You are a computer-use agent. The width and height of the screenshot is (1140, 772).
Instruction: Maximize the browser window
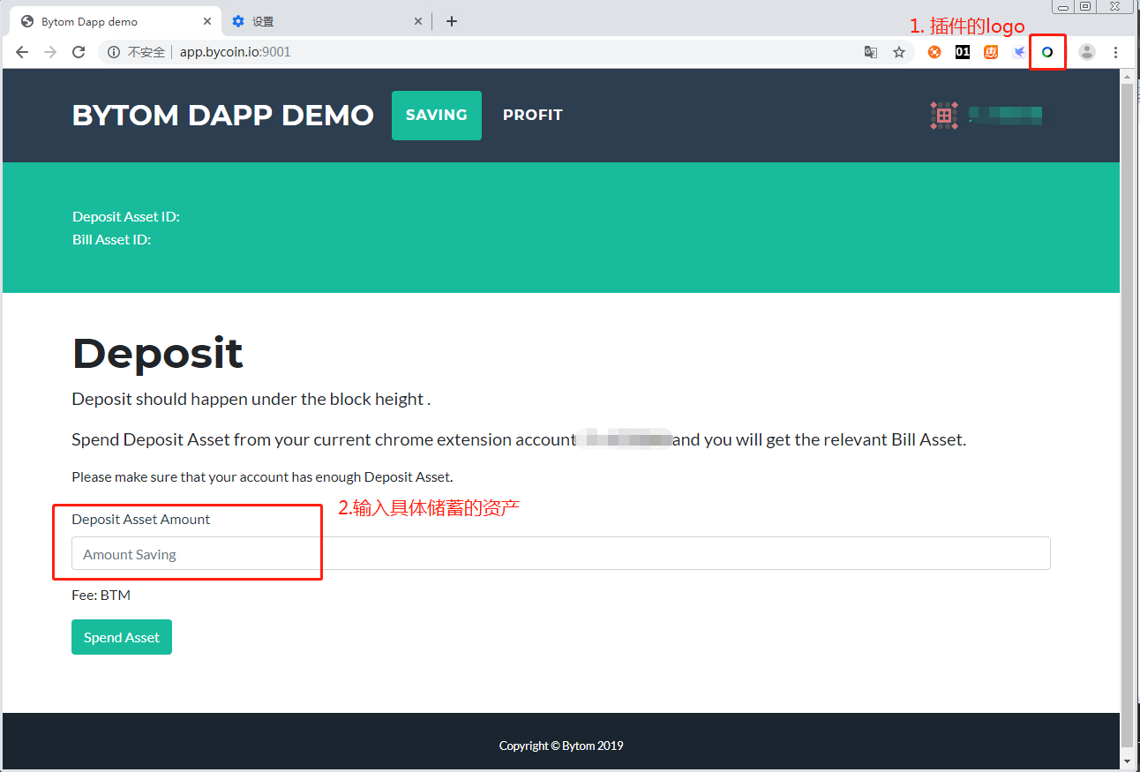coord(1086,6)
